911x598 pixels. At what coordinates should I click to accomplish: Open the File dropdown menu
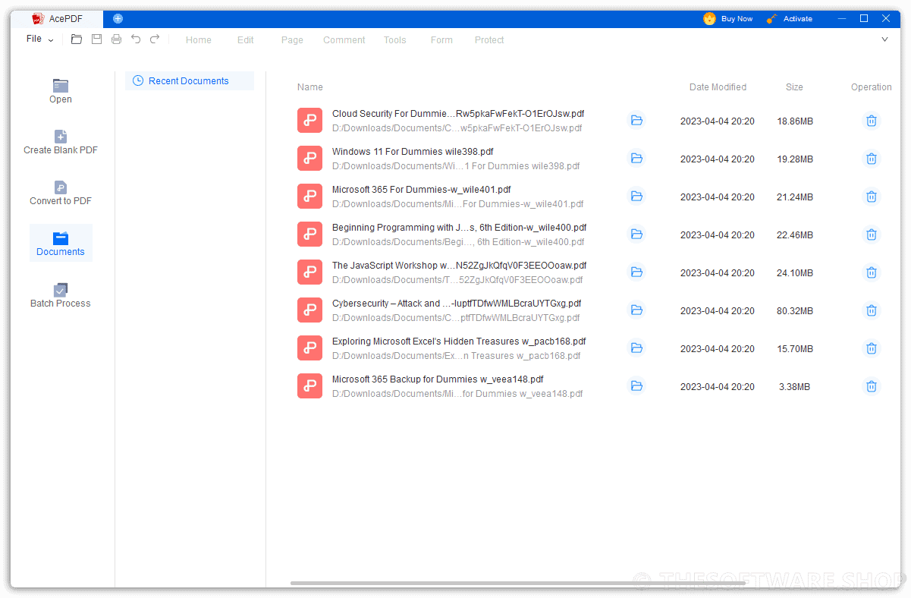click(39, 39)
